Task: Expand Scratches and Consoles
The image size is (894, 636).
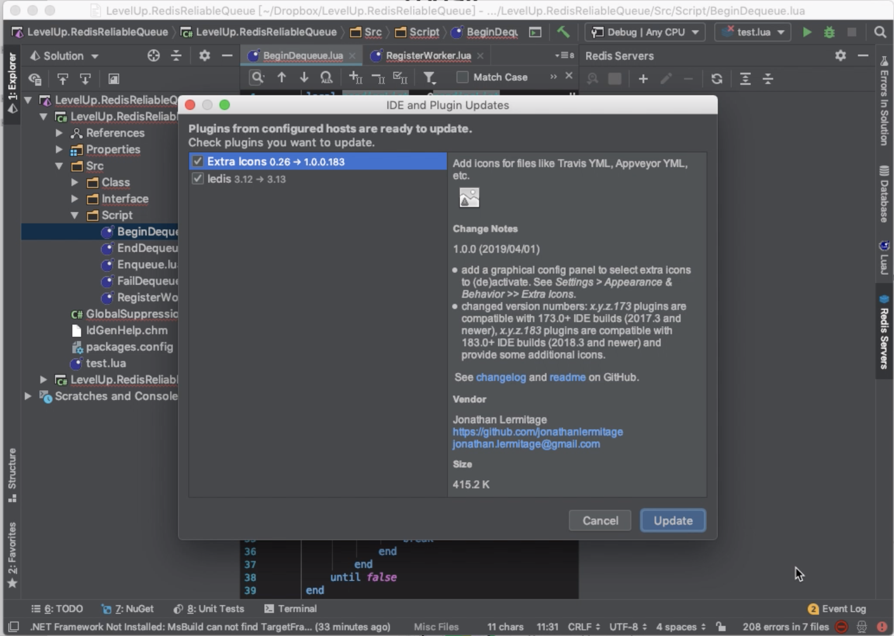Action: pyautogui.click(x=28, y=396)
